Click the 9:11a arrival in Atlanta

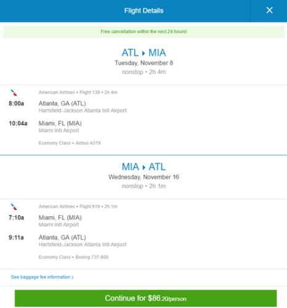[16, 238]
